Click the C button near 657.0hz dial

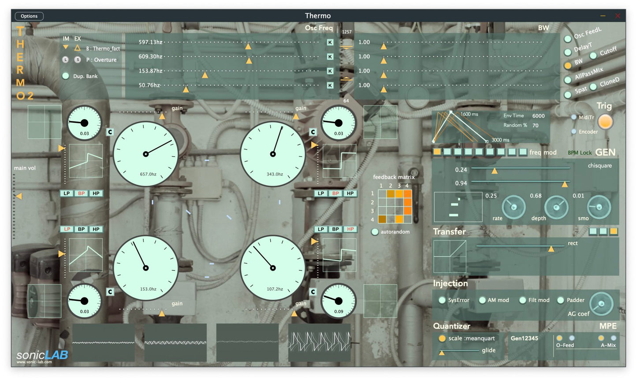pyautogui.click(x=110, y=132)
